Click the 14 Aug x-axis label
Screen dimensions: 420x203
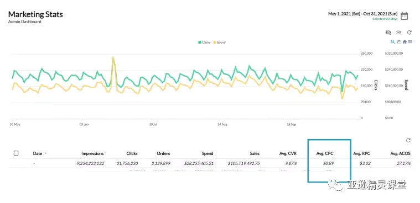(x=222, y=125)
